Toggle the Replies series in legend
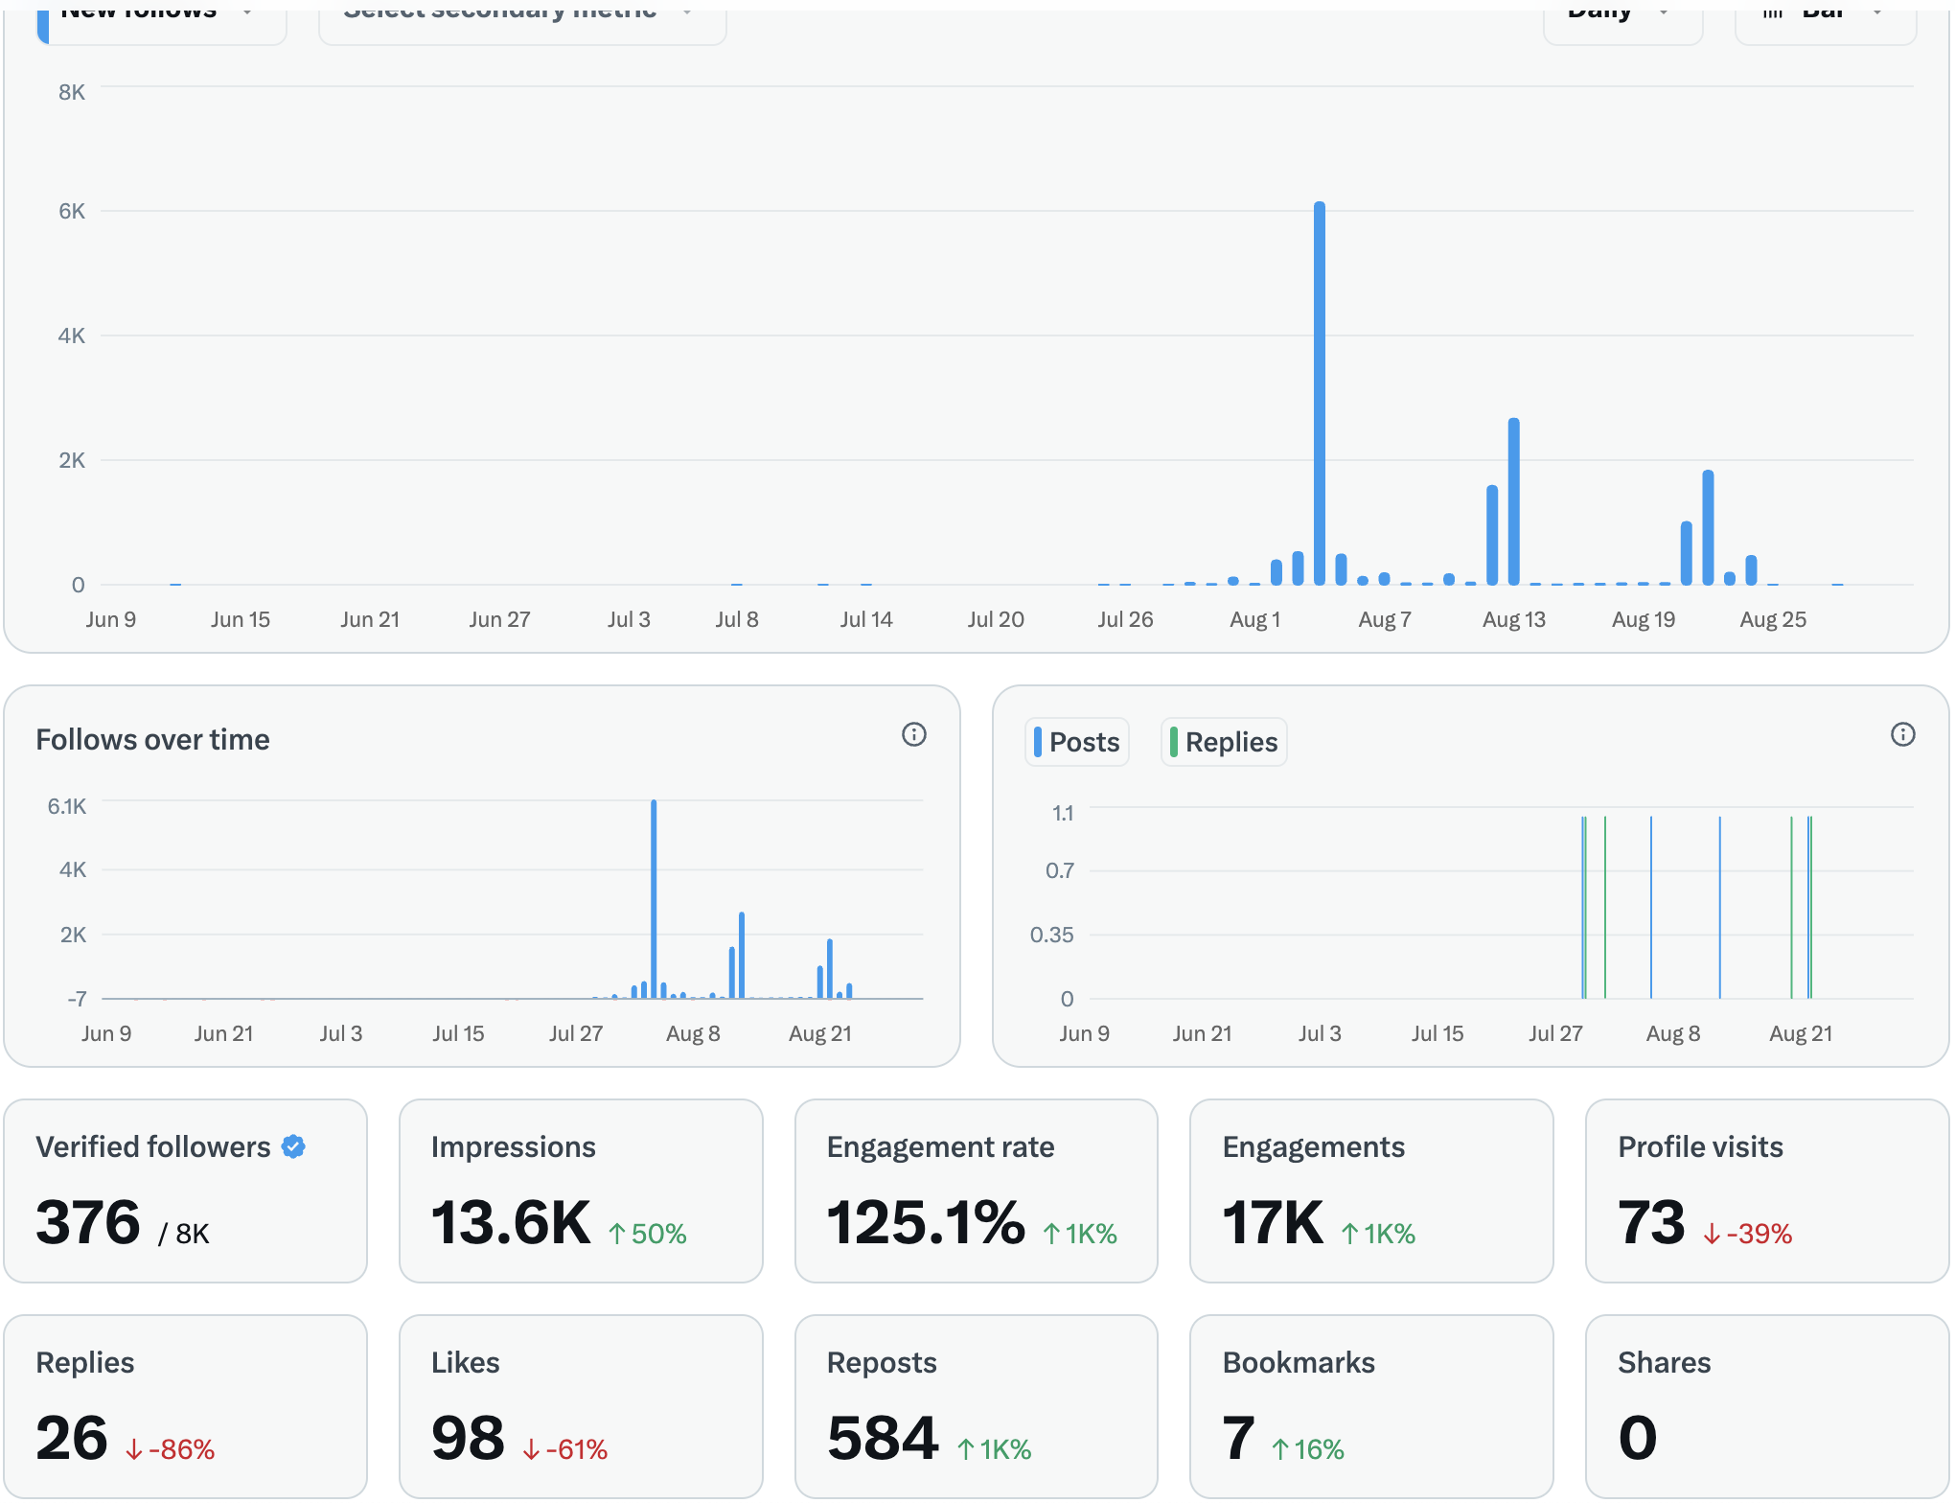The width and height of the screenshot is (1955, 1503). 1224,742
